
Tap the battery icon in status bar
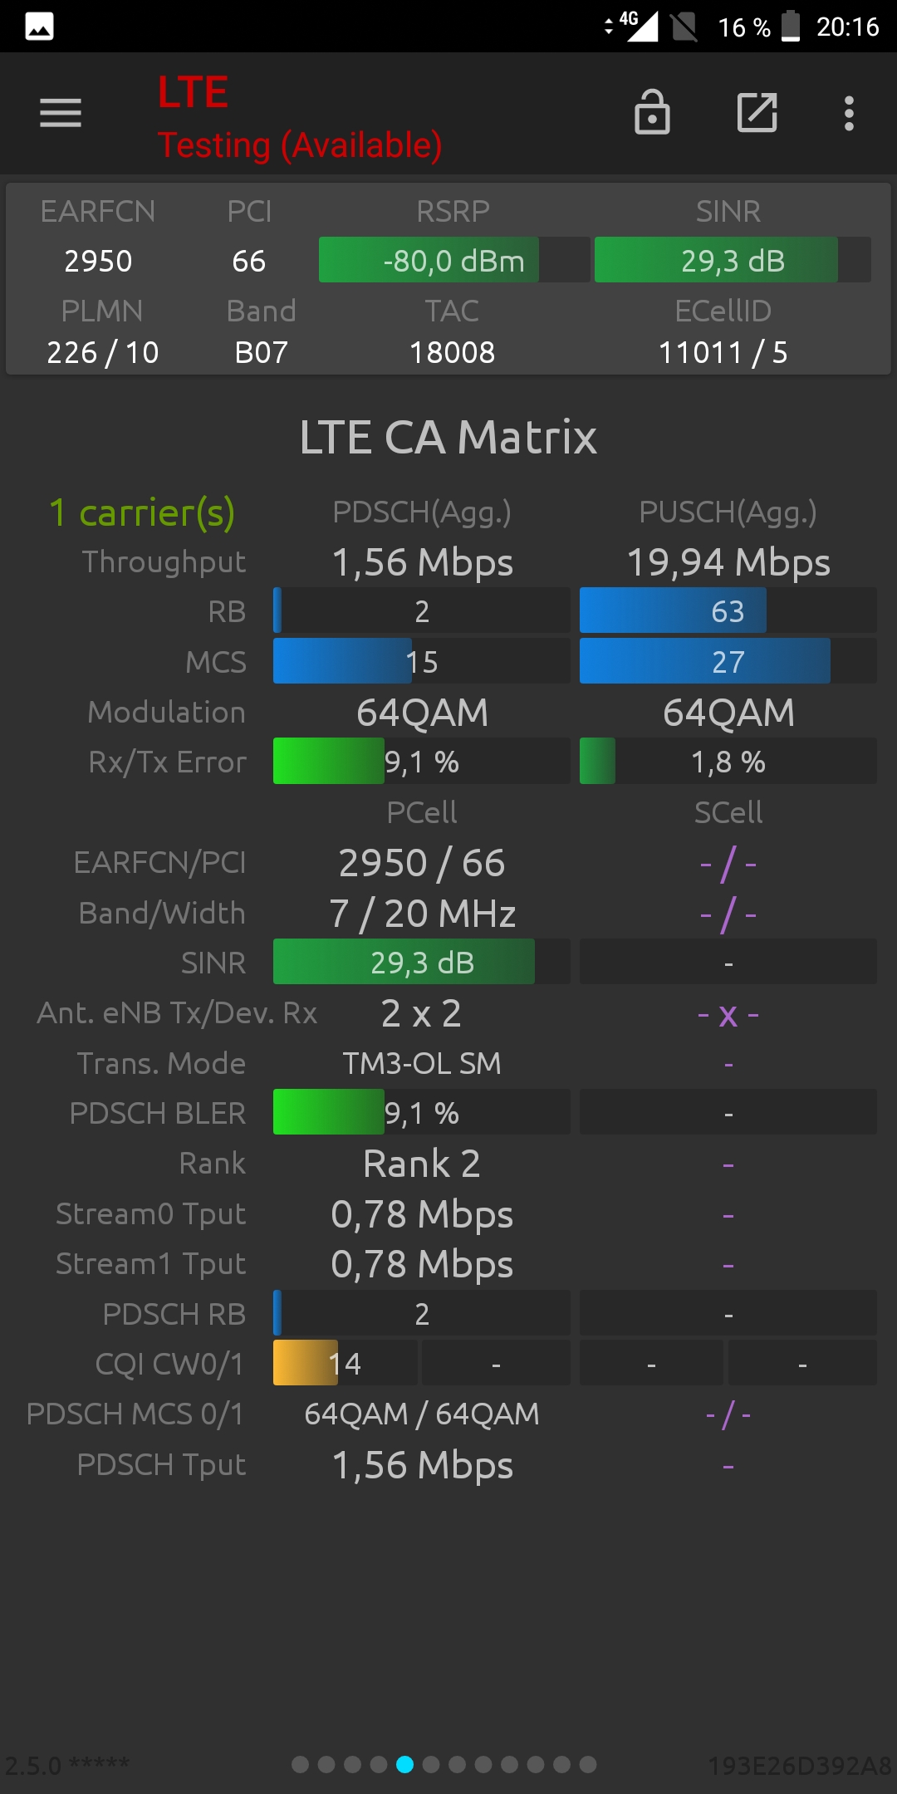[x=791, y=26]
